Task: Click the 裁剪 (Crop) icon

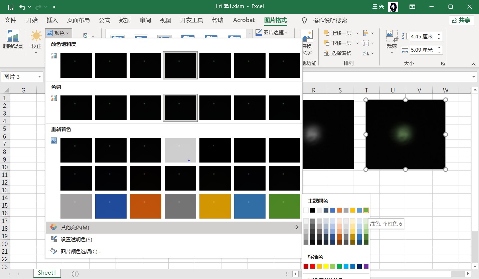Action: [x=391, y=36]
